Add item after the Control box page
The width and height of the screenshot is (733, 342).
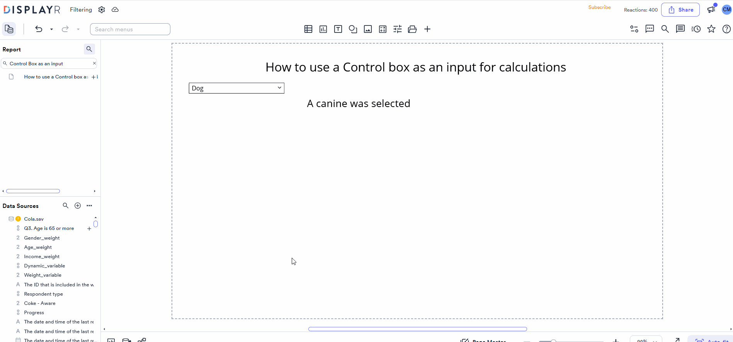(94, 77)
